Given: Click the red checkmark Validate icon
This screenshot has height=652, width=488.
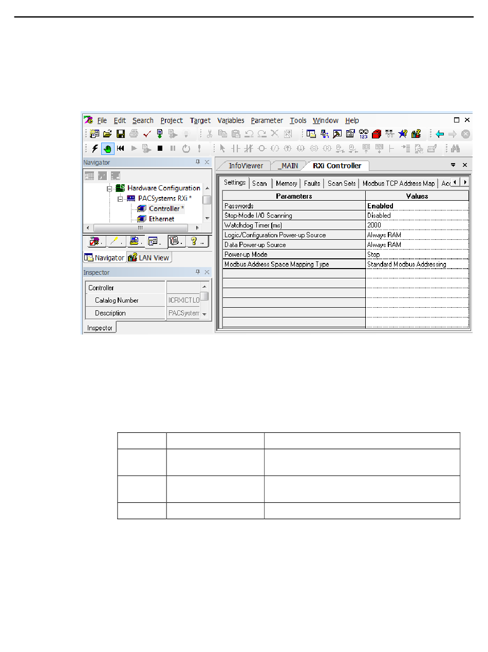Looking at the screenshot, I should [x=147, y=134].
